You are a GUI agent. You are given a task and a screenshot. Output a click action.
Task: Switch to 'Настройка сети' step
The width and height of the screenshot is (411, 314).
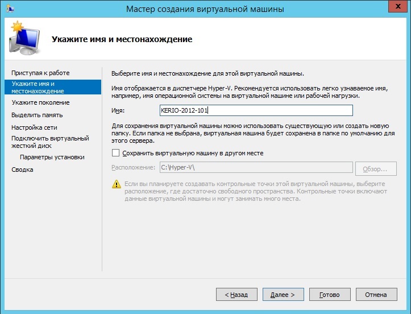coord(34,127)
